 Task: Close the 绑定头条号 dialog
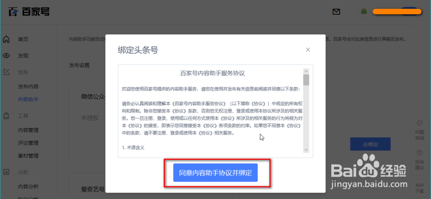pyautogui.click(x=308, y=50)
